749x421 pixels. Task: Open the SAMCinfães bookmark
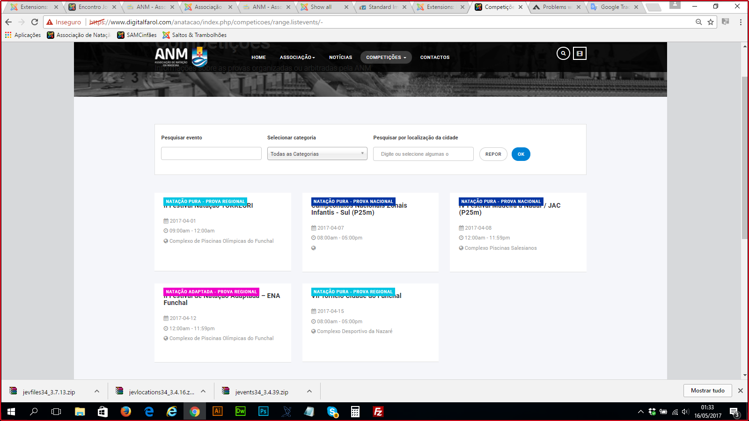pyautogui.click(x=137, y=35)
